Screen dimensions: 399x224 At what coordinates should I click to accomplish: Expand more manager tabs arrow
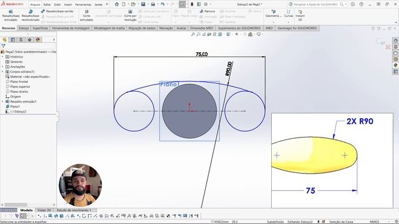pyautogui.click(x=54, y=40)
